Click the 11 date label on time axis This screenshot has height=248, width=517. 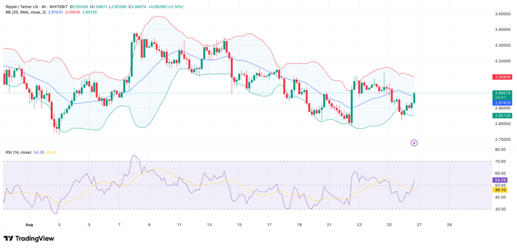[179, 225]
